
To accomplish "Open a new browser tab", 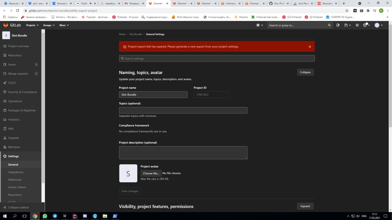I will (344, 3).
